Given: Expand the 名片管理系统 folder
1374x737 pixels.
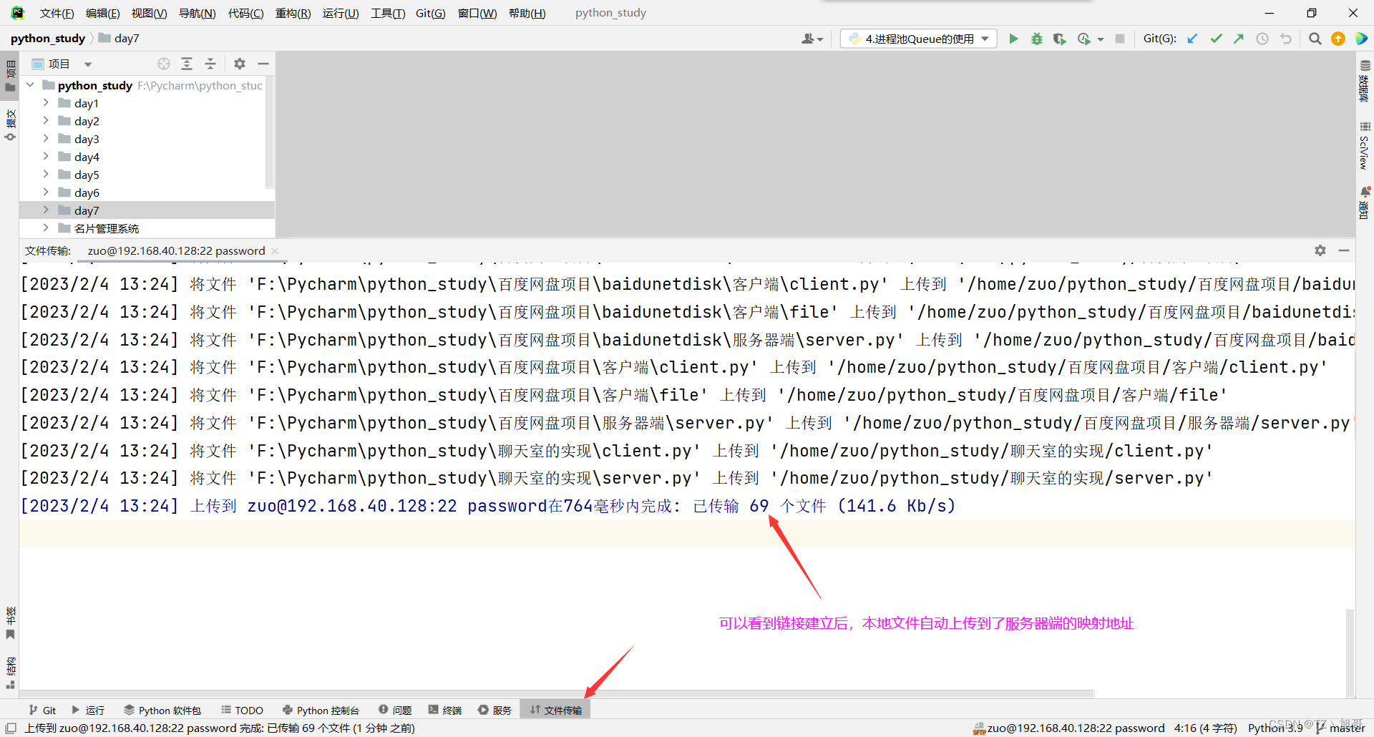Looking at the screenshot, I should pos(46,228).
